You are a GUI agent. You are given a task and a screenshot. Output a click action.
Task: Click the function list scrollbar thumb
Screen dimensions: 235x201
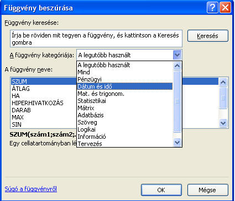pyautogui.click(x=223, y=98)
